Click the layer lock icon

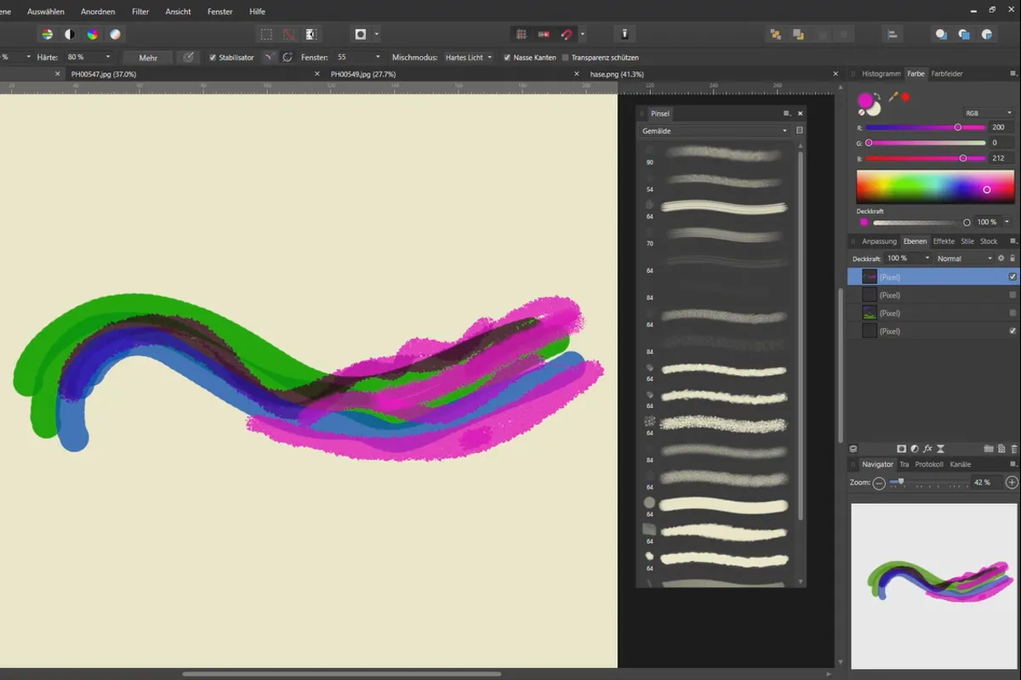point(1012,258)
